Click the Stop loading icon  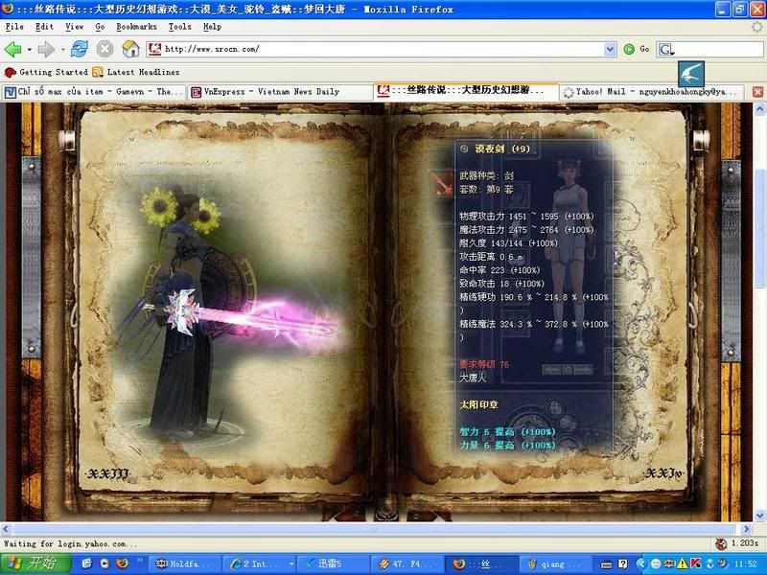coord(105,49)
